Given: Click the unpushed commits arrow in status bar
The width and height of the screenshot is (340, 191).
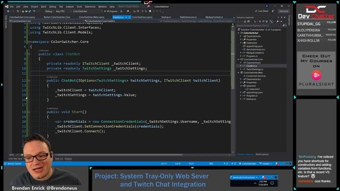Looking at the screenshot, I should click(225, 163).
